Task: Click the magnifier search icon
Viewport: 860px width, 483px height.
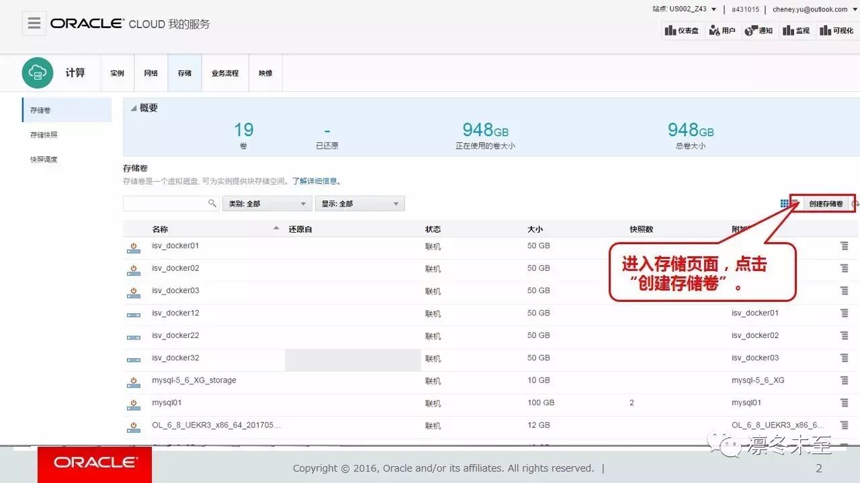Action: tap(212, 203)
